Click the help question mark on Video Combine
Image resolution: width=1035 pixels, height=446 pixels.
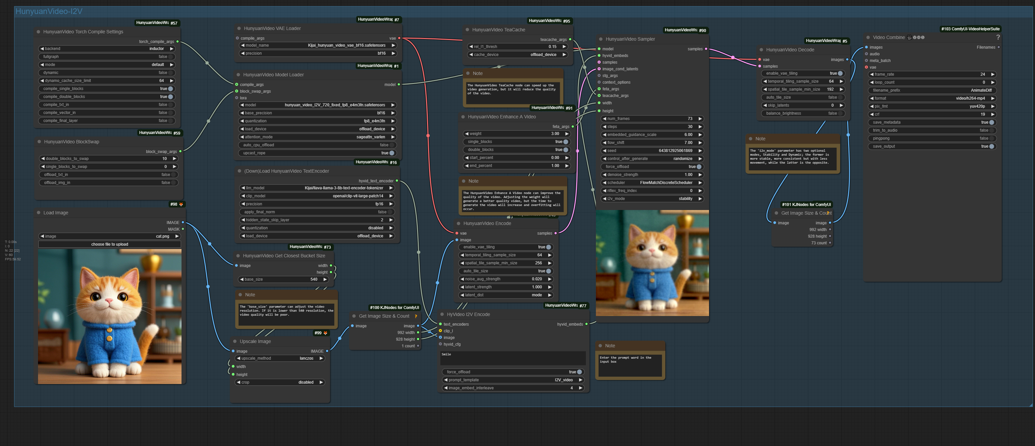998,37
